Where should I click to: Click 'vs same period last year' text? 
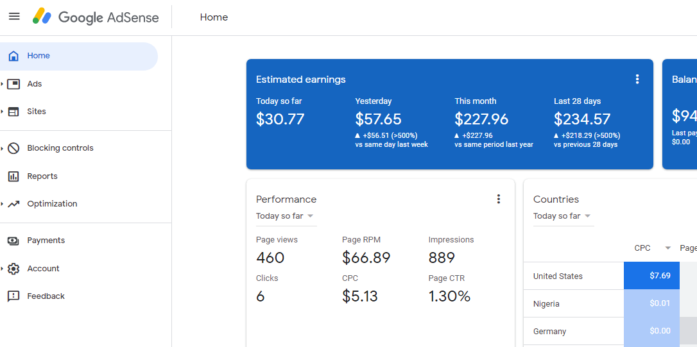(494, 144)
